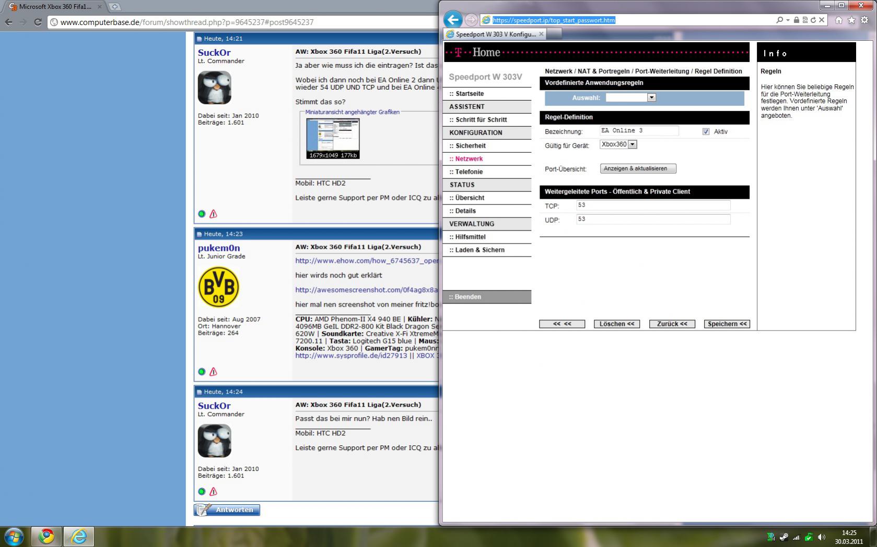Click Chrome's forward arrow
The image size is (877, 547).
(22, 22)
